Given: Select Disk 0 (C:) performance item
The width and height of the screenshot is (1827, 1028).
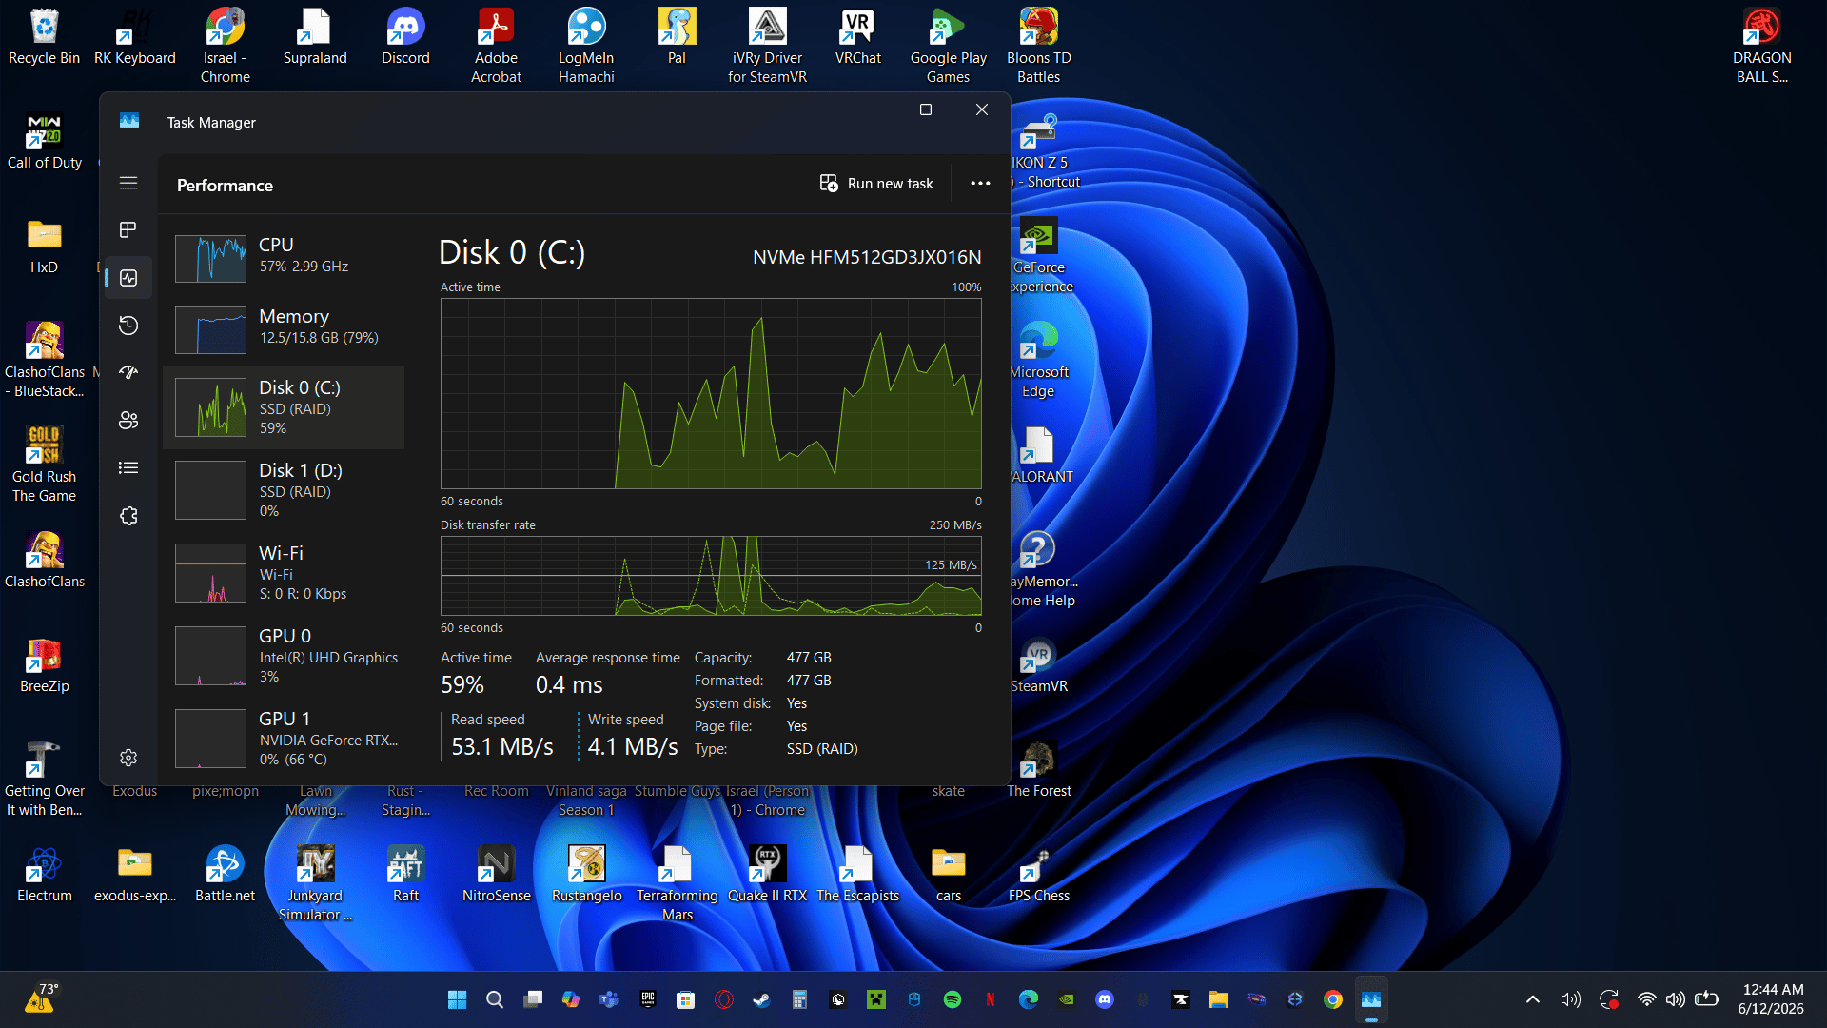Looking at the screenshot, I should (x=284, y=407).
